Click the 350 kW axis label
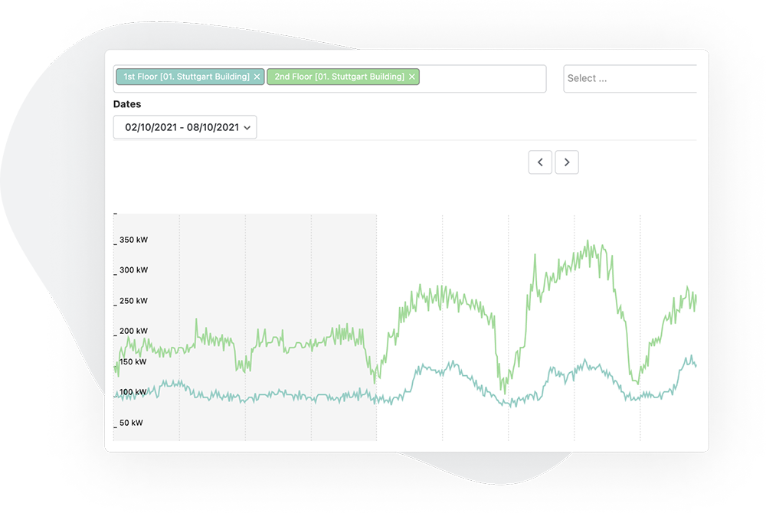Viewport: 766px width, 513px height. click(x=133, y=240)
